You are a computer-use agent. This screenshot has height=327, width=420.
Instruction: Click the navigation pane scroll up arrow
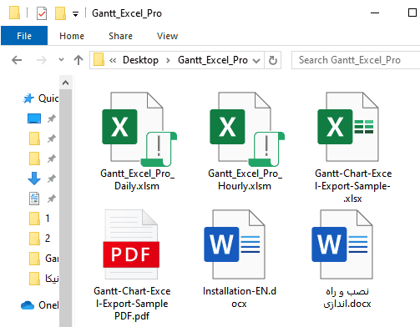66,83
